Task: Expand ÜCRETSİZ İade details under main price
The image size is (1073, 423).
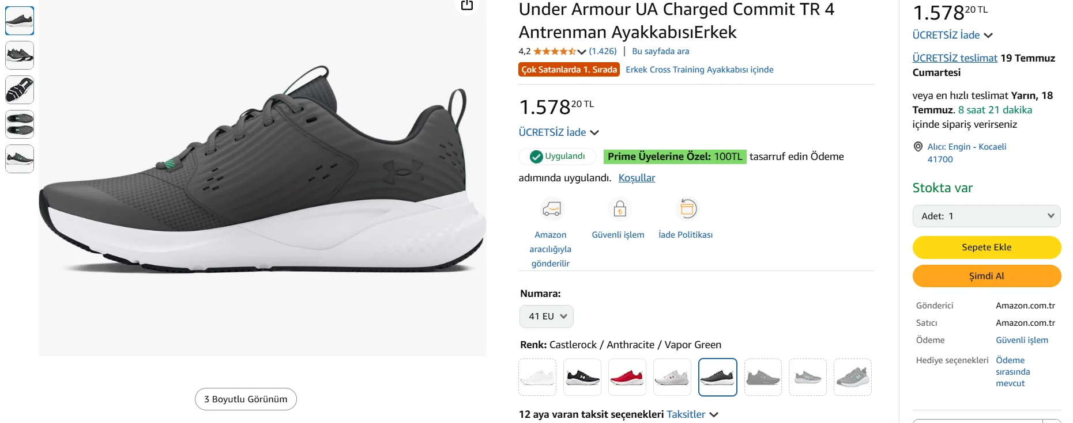Action: (558, 132)
